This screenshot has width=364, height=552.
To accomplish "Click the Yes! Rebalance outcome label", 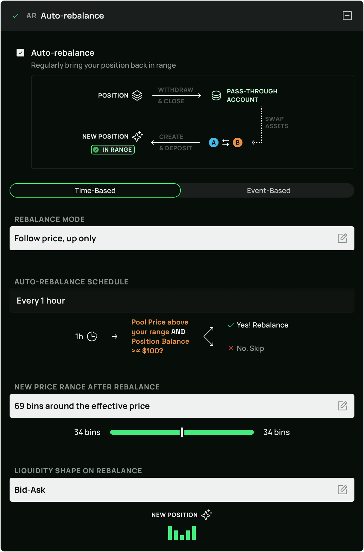I will pos(262,325).
